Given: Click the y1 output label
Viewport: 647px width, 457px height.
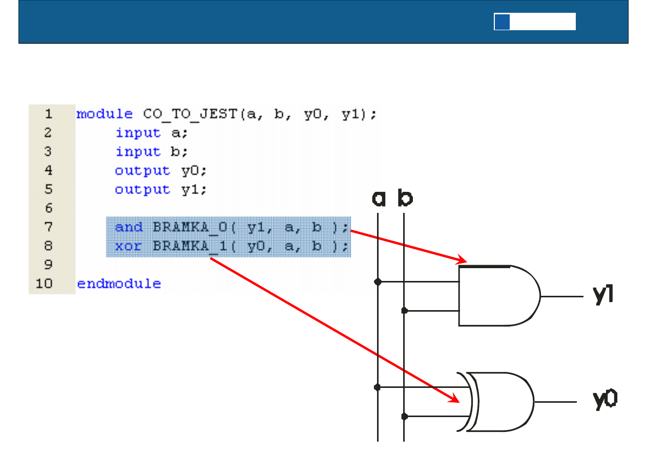Looking at the screenshot, I should coord(603,295).
